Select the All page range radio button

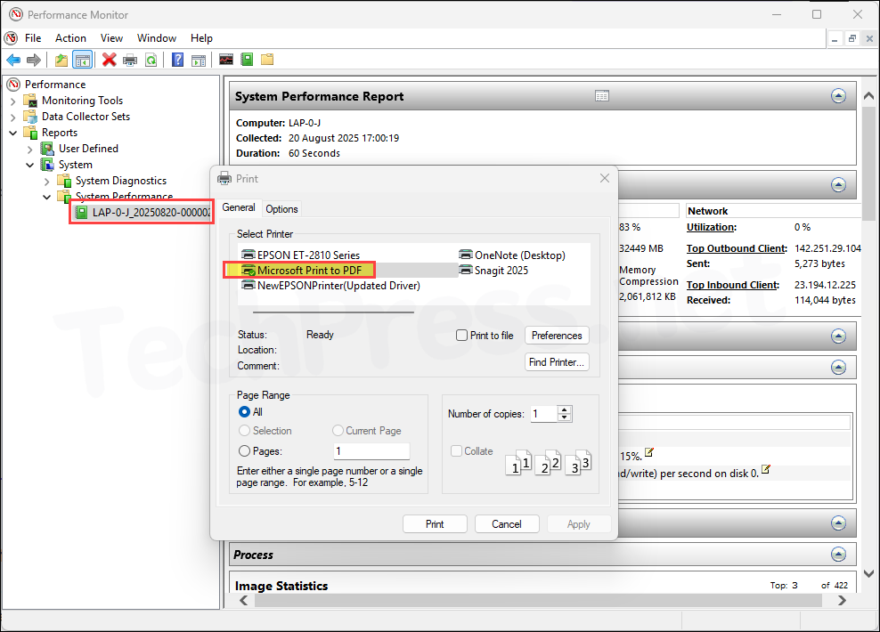tap(244, 411)
